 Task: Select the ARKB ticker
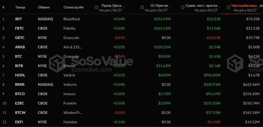point(20,47)
